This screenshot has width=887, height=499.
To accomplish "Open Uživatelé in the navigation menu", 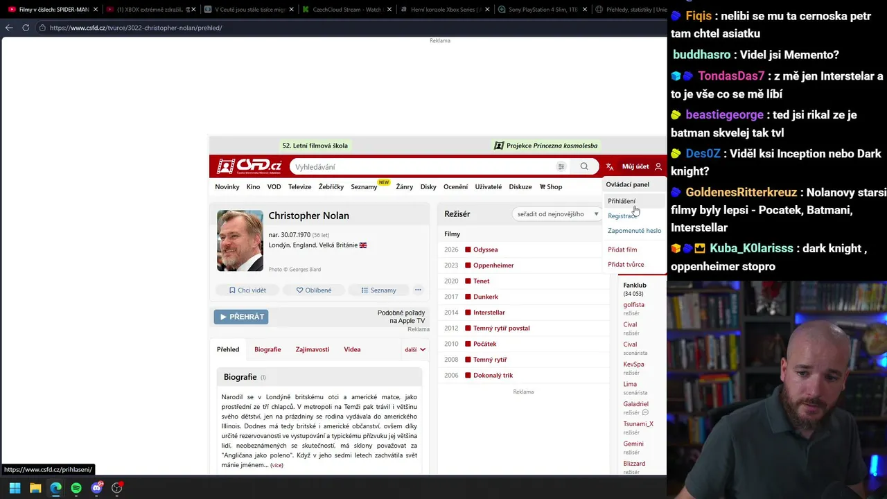I will (x=489, y=186).
